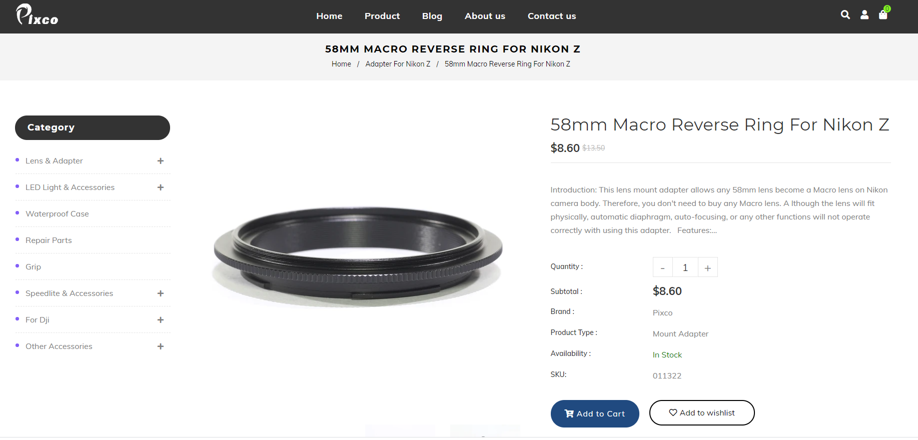Expand the Lens & Adapter category
The width and height of the screenshot is (918, 440).
click(x=161, y=161)
